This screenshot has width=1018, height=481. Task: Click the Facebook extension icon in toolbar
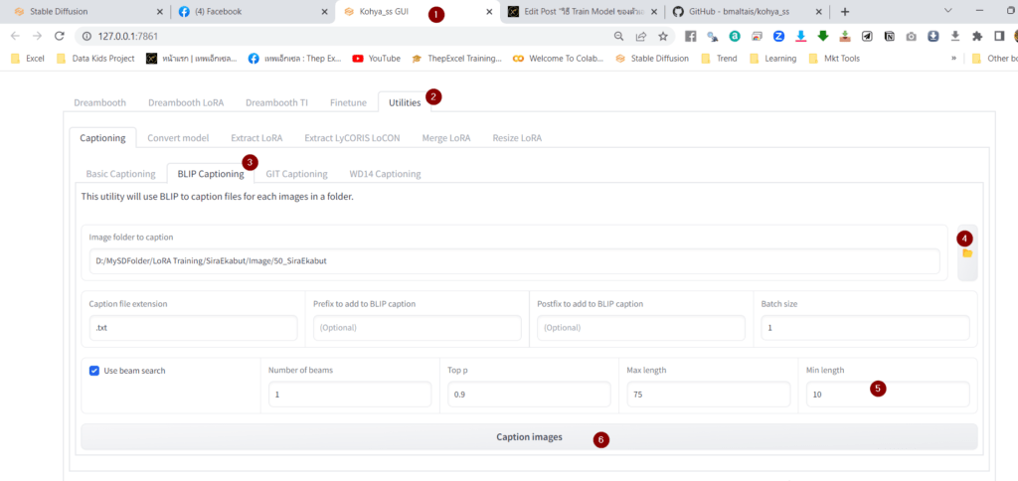click(x=691, y=36)
